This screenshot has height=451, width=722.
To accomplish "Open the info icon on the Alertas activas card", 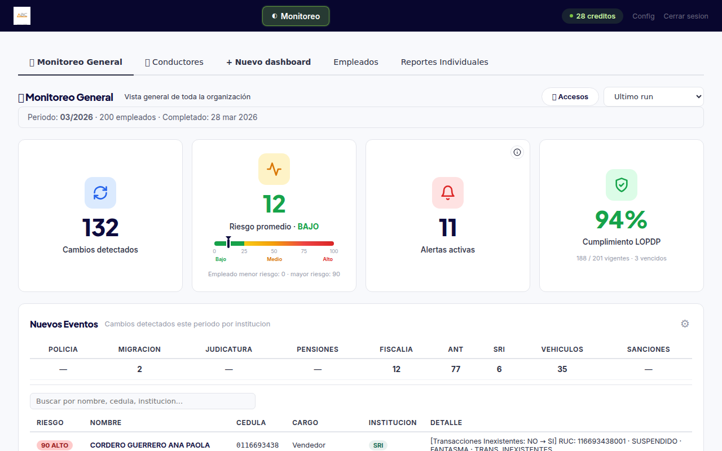I will pyautogui.click(x=517, y=152).
